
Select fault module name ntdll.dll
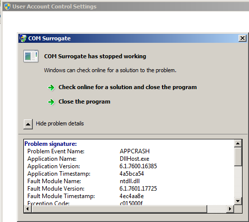click(x=130, y=181)
